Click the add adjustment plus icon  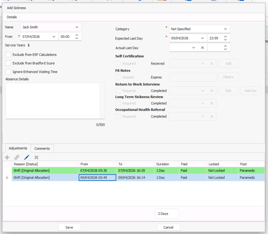(7, 158)
